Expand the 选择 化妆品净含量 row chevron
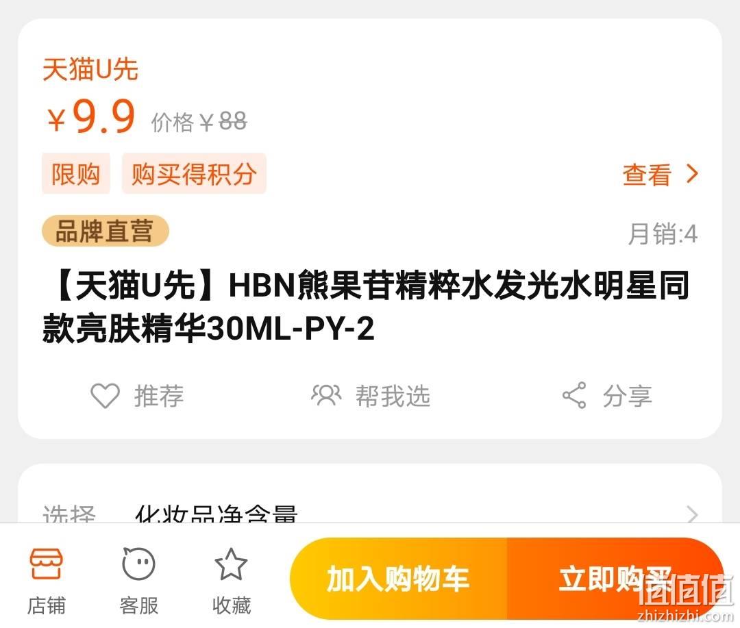740x628 pixels. 692,514
